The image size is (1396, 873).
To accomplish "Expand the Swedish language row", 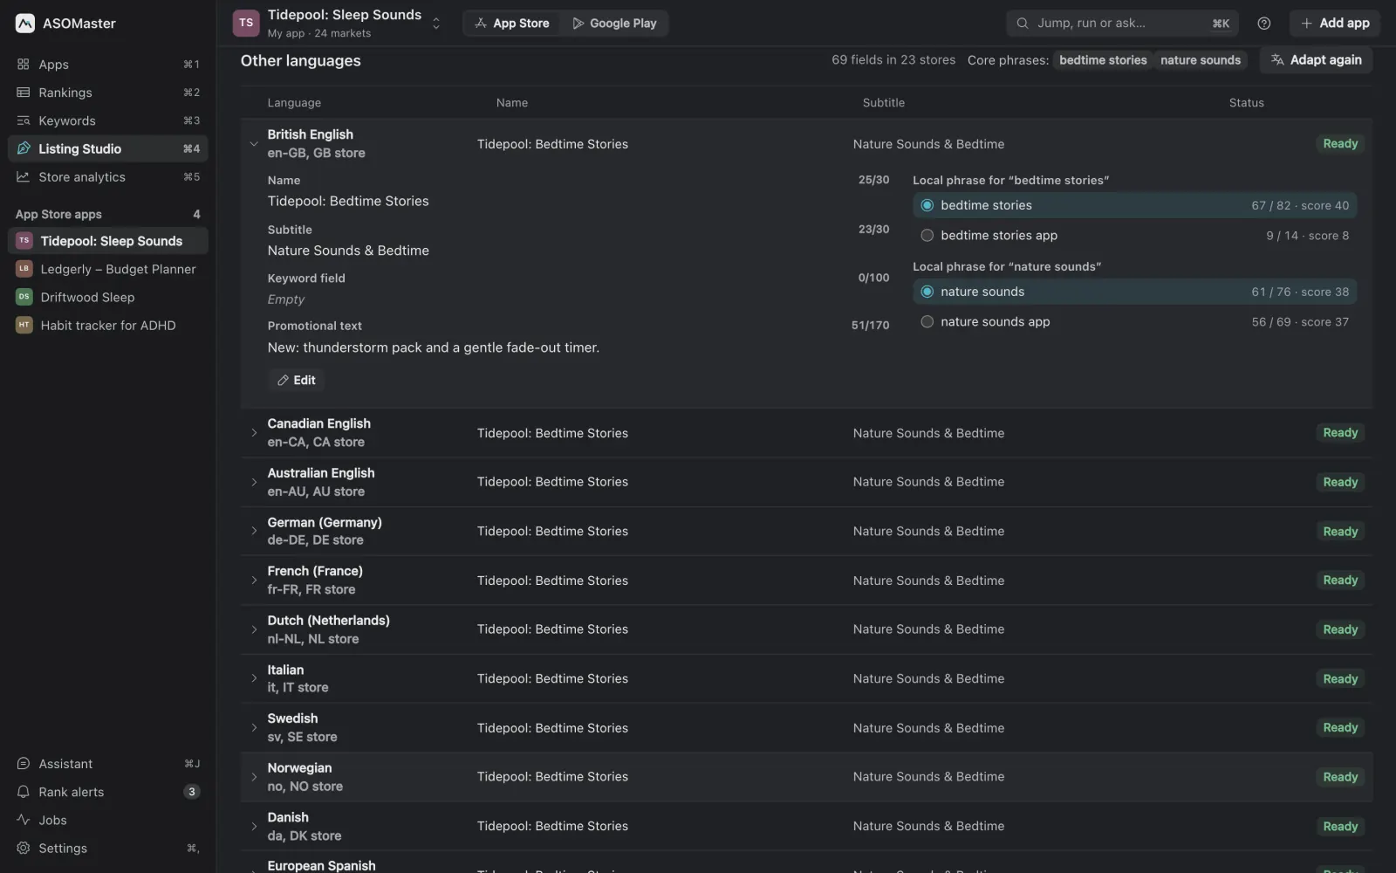I will click(254, 728).
